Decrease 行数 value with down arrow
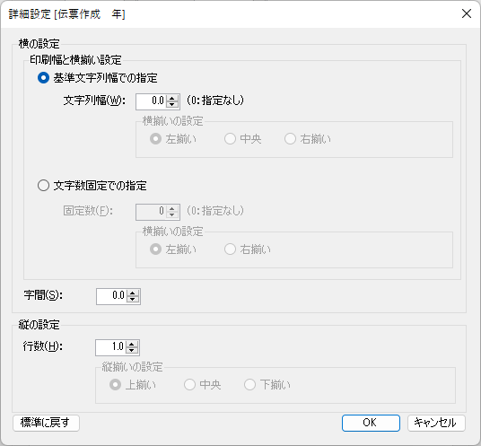Image resolution: width=481 pixels, height=446 pixels. (132, 351)
